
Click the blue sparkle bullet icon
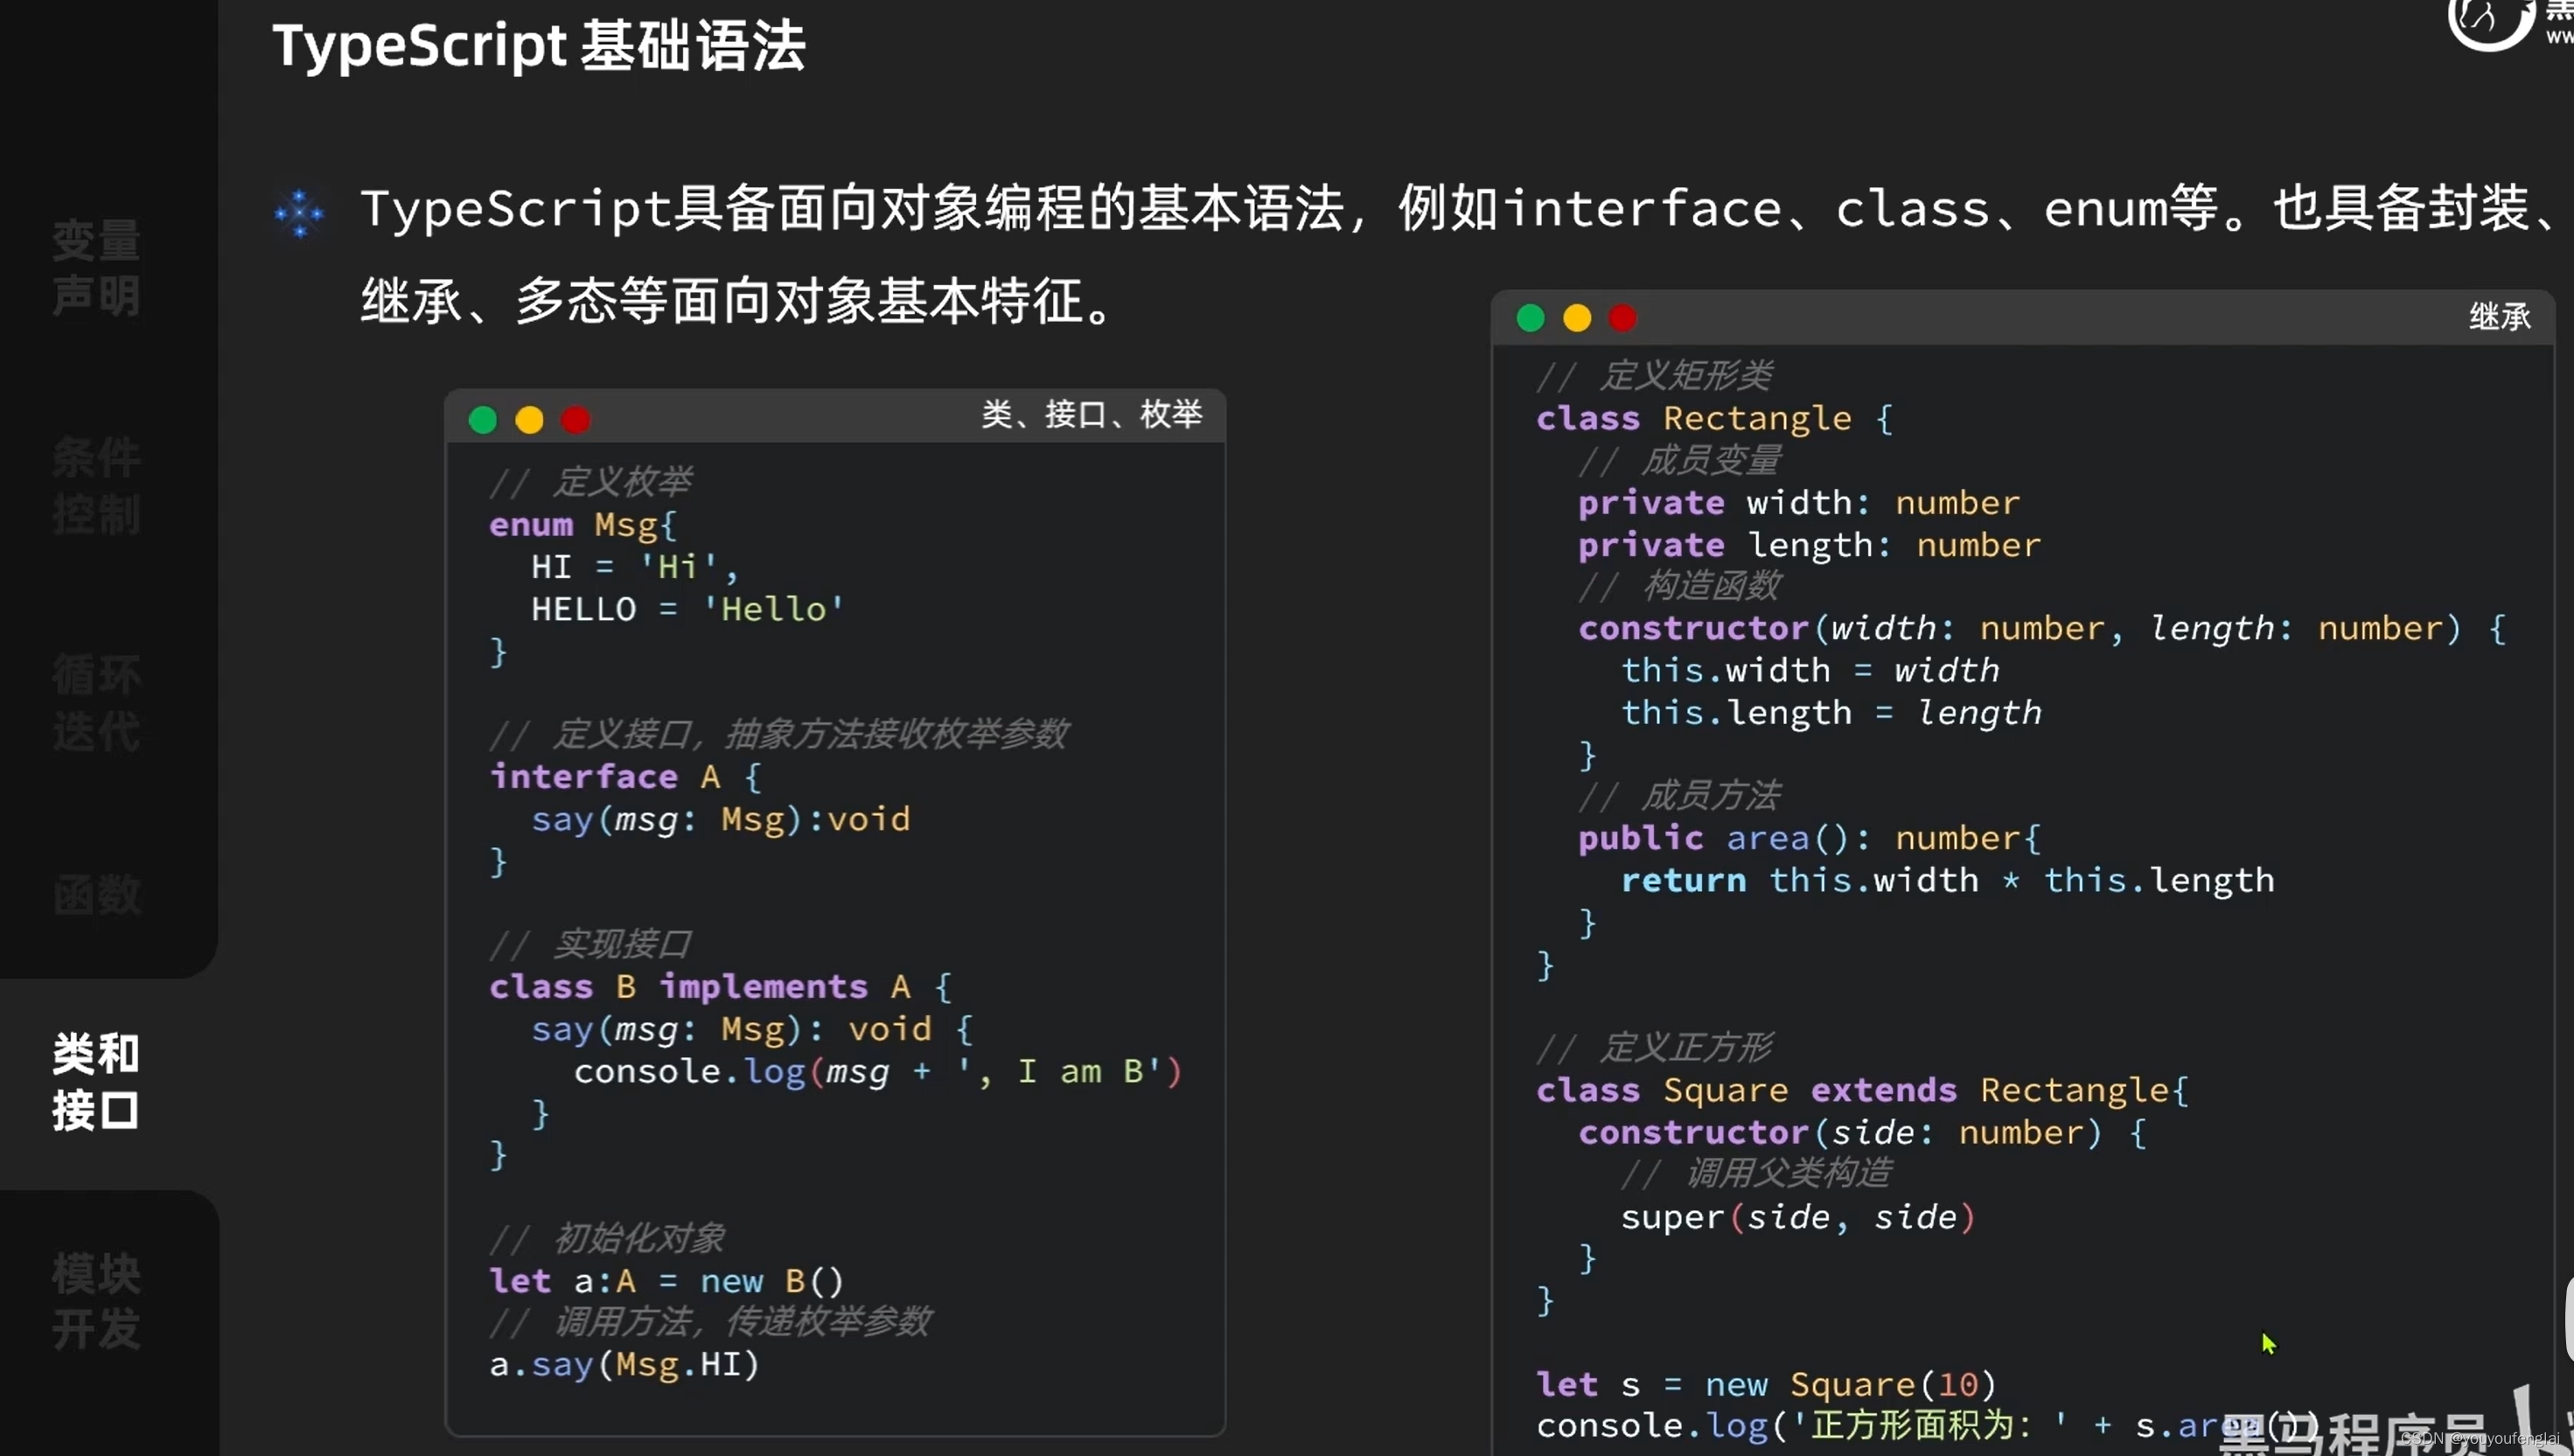click(299, 213)
